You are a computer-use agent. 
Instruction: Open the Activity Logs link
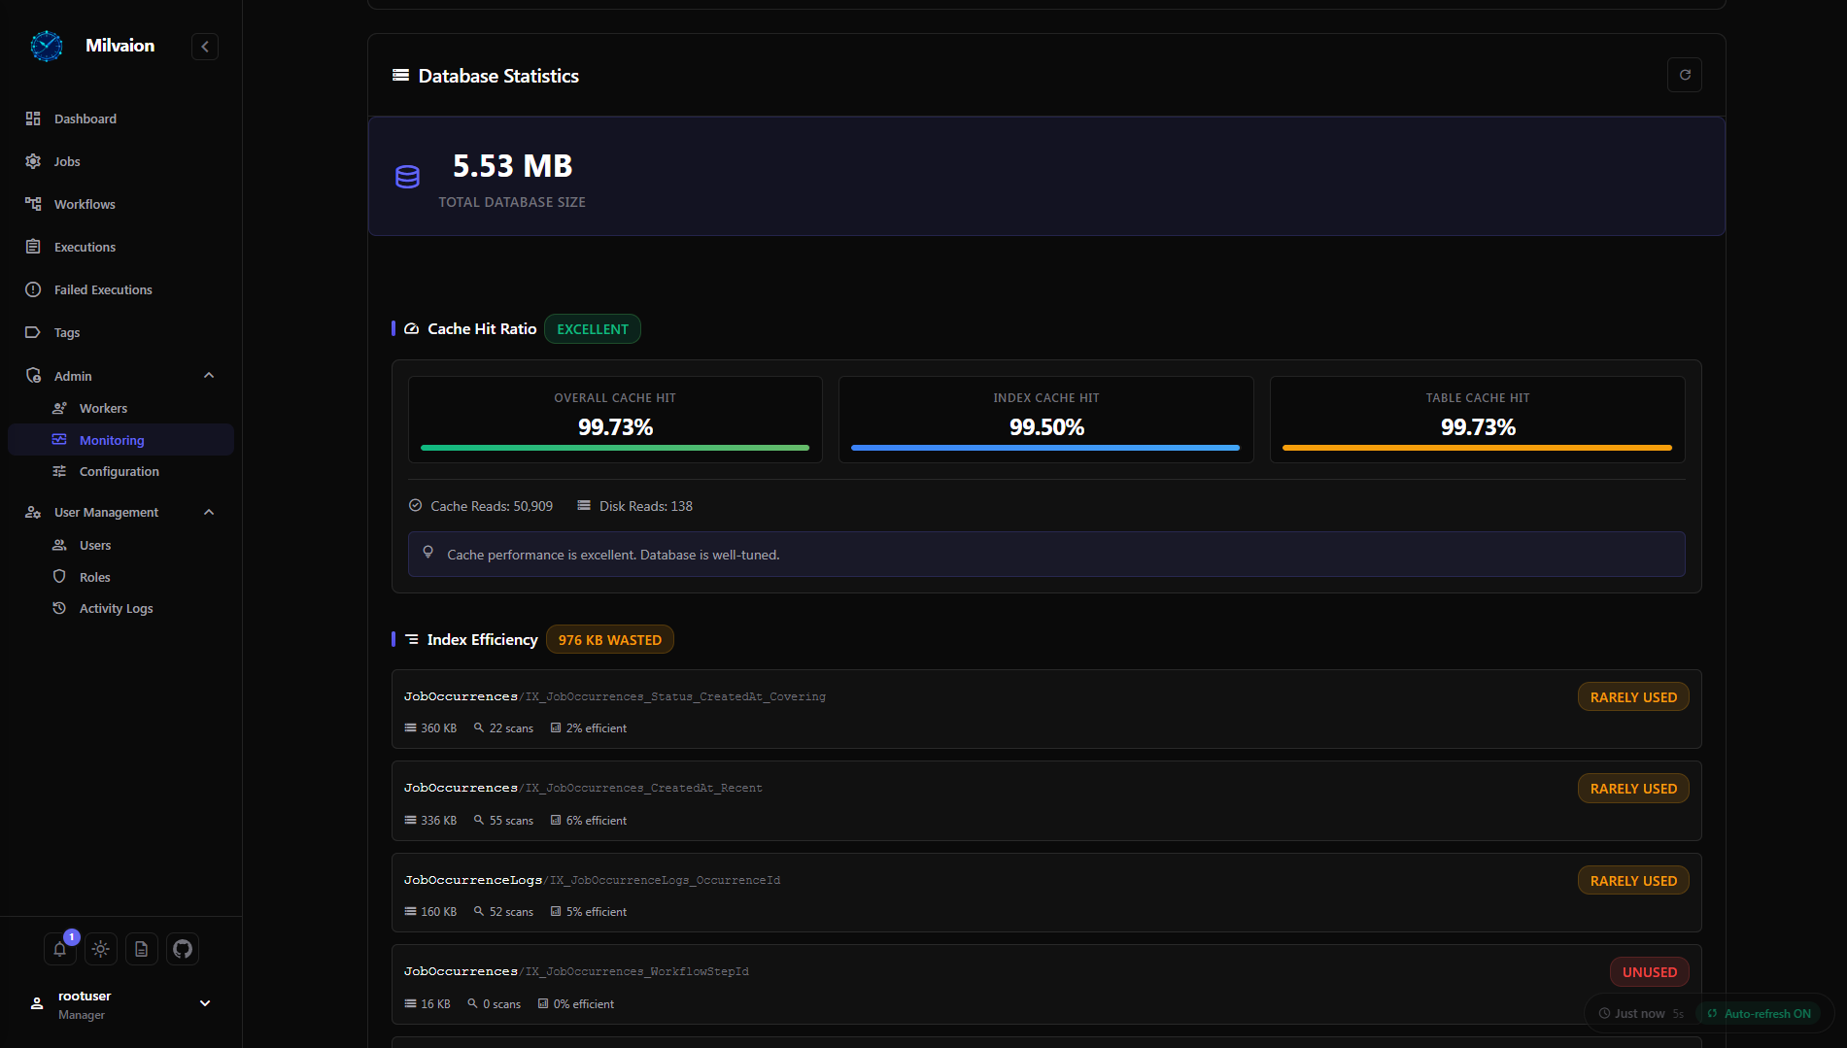(116, 608)
